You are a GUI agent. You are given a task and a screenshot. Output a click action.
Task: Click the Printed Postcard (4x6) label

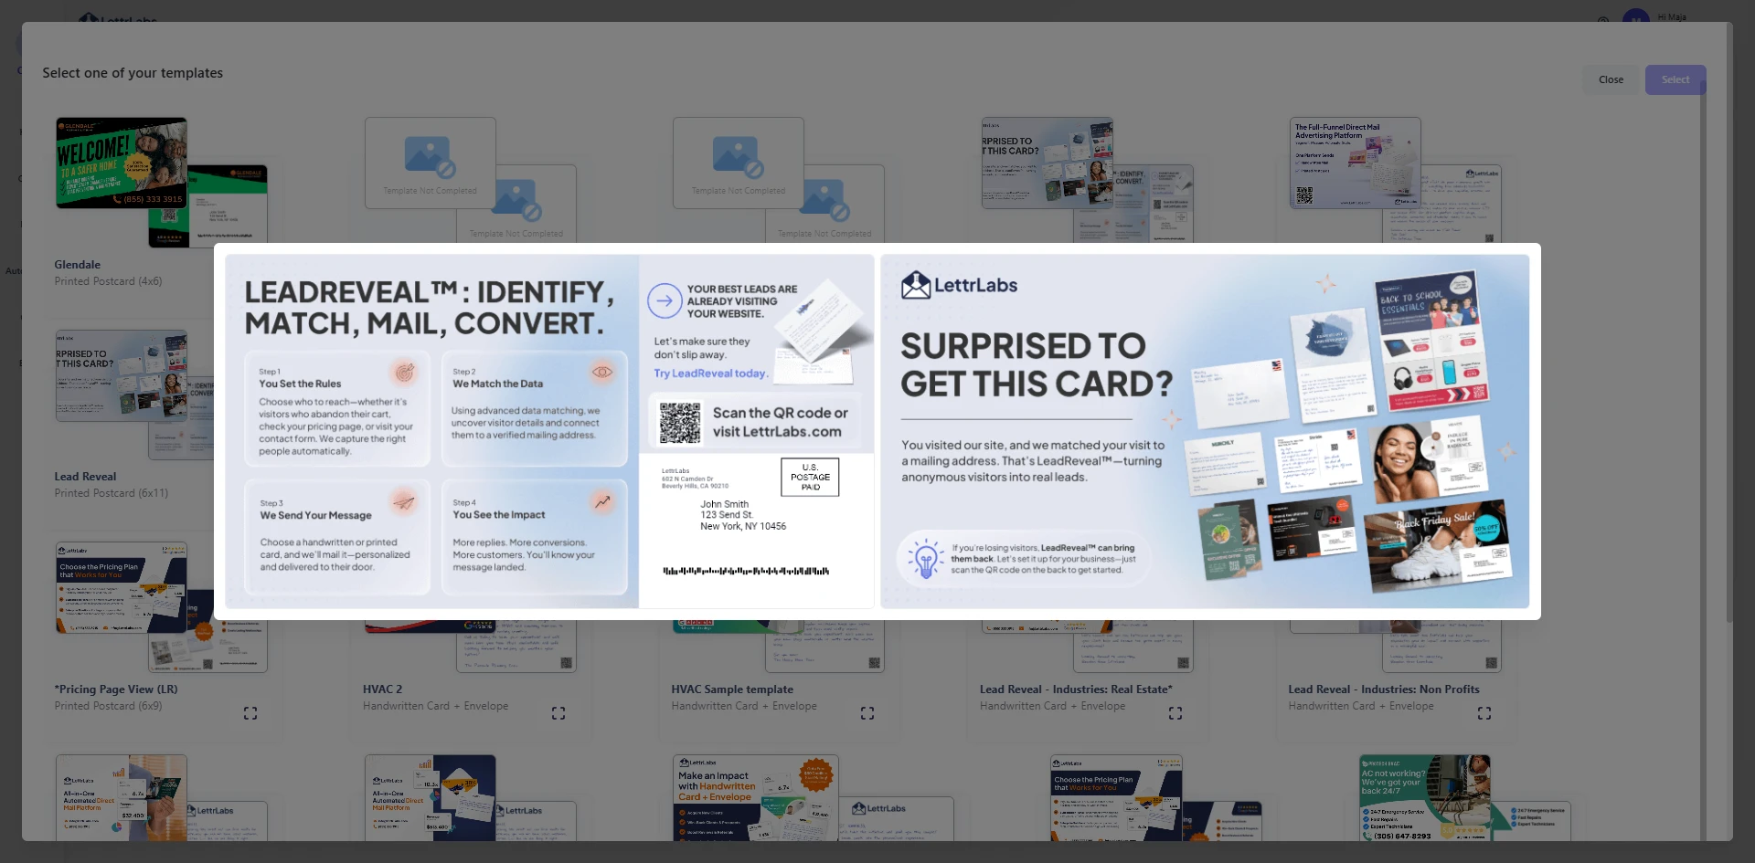point(108,281)
